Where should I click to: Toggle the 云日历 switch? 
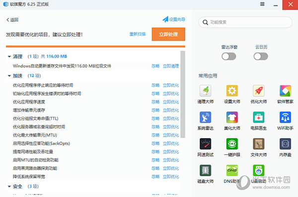click(x=261, y=56)
